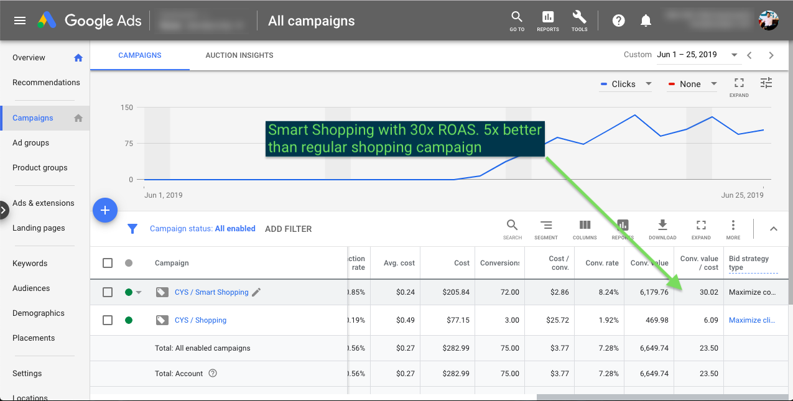Go to previous date range
Viewport: 793px width, 401px height.
click(x=749, y=55)
